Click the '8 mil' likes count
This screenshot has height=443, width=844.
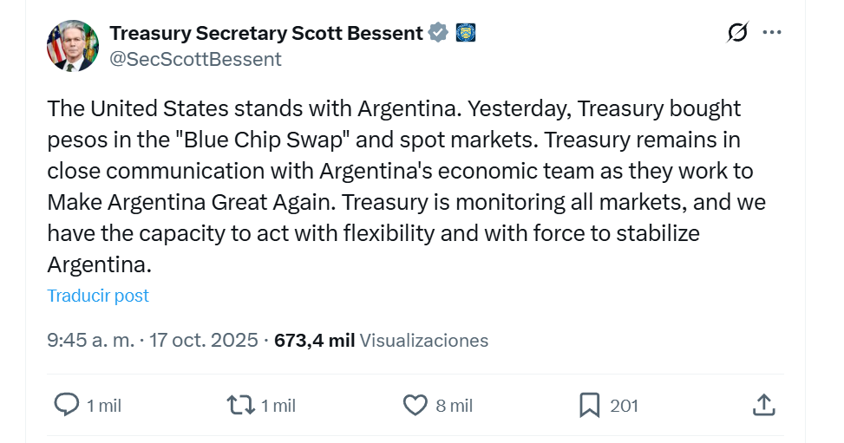click(x=454, y=405)
